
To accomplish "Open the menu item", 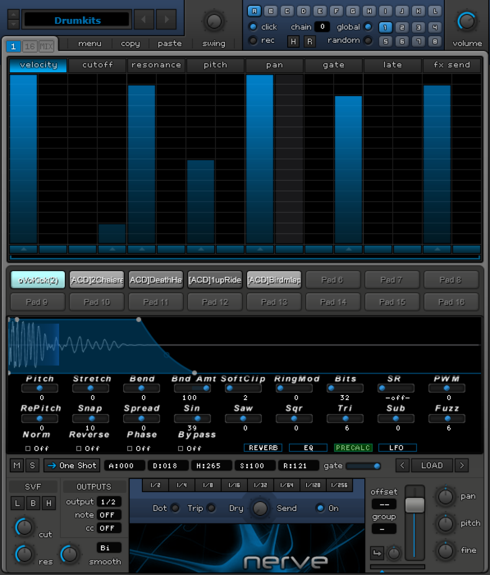I will [x=90, y=43].
